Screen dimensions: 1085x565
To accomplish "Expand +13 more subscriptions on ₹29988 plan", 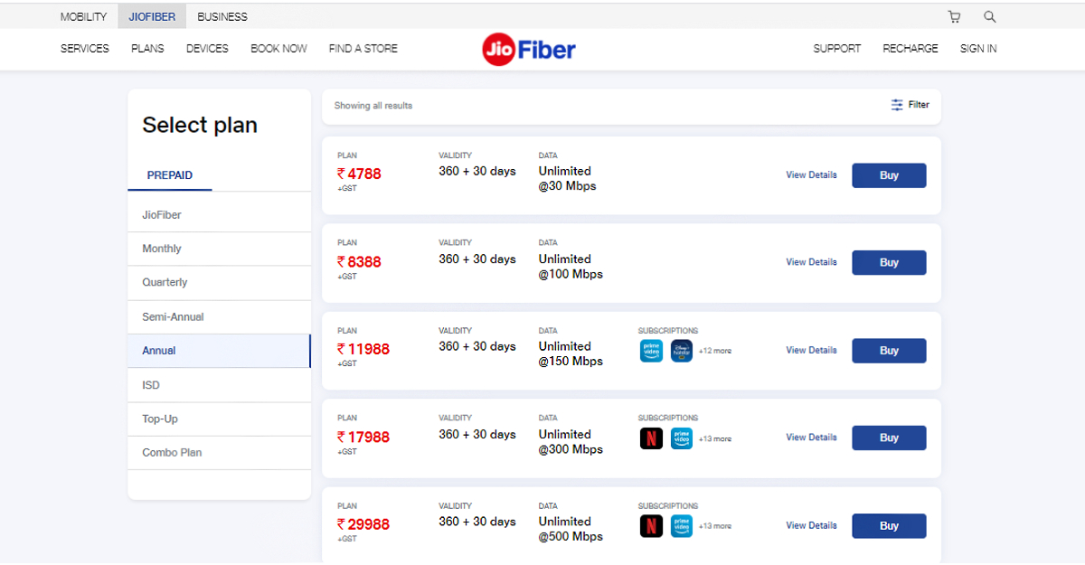I will coord(713,525).
